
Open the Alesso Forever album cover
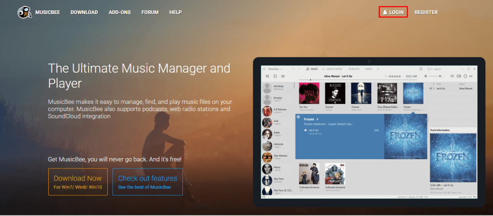[x=335, y=93]
